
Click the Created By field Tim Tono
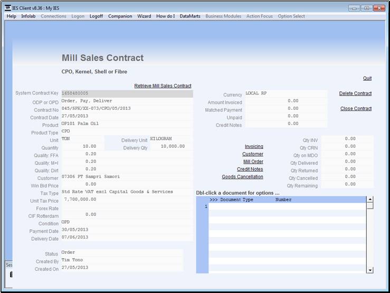click(122, 260)
